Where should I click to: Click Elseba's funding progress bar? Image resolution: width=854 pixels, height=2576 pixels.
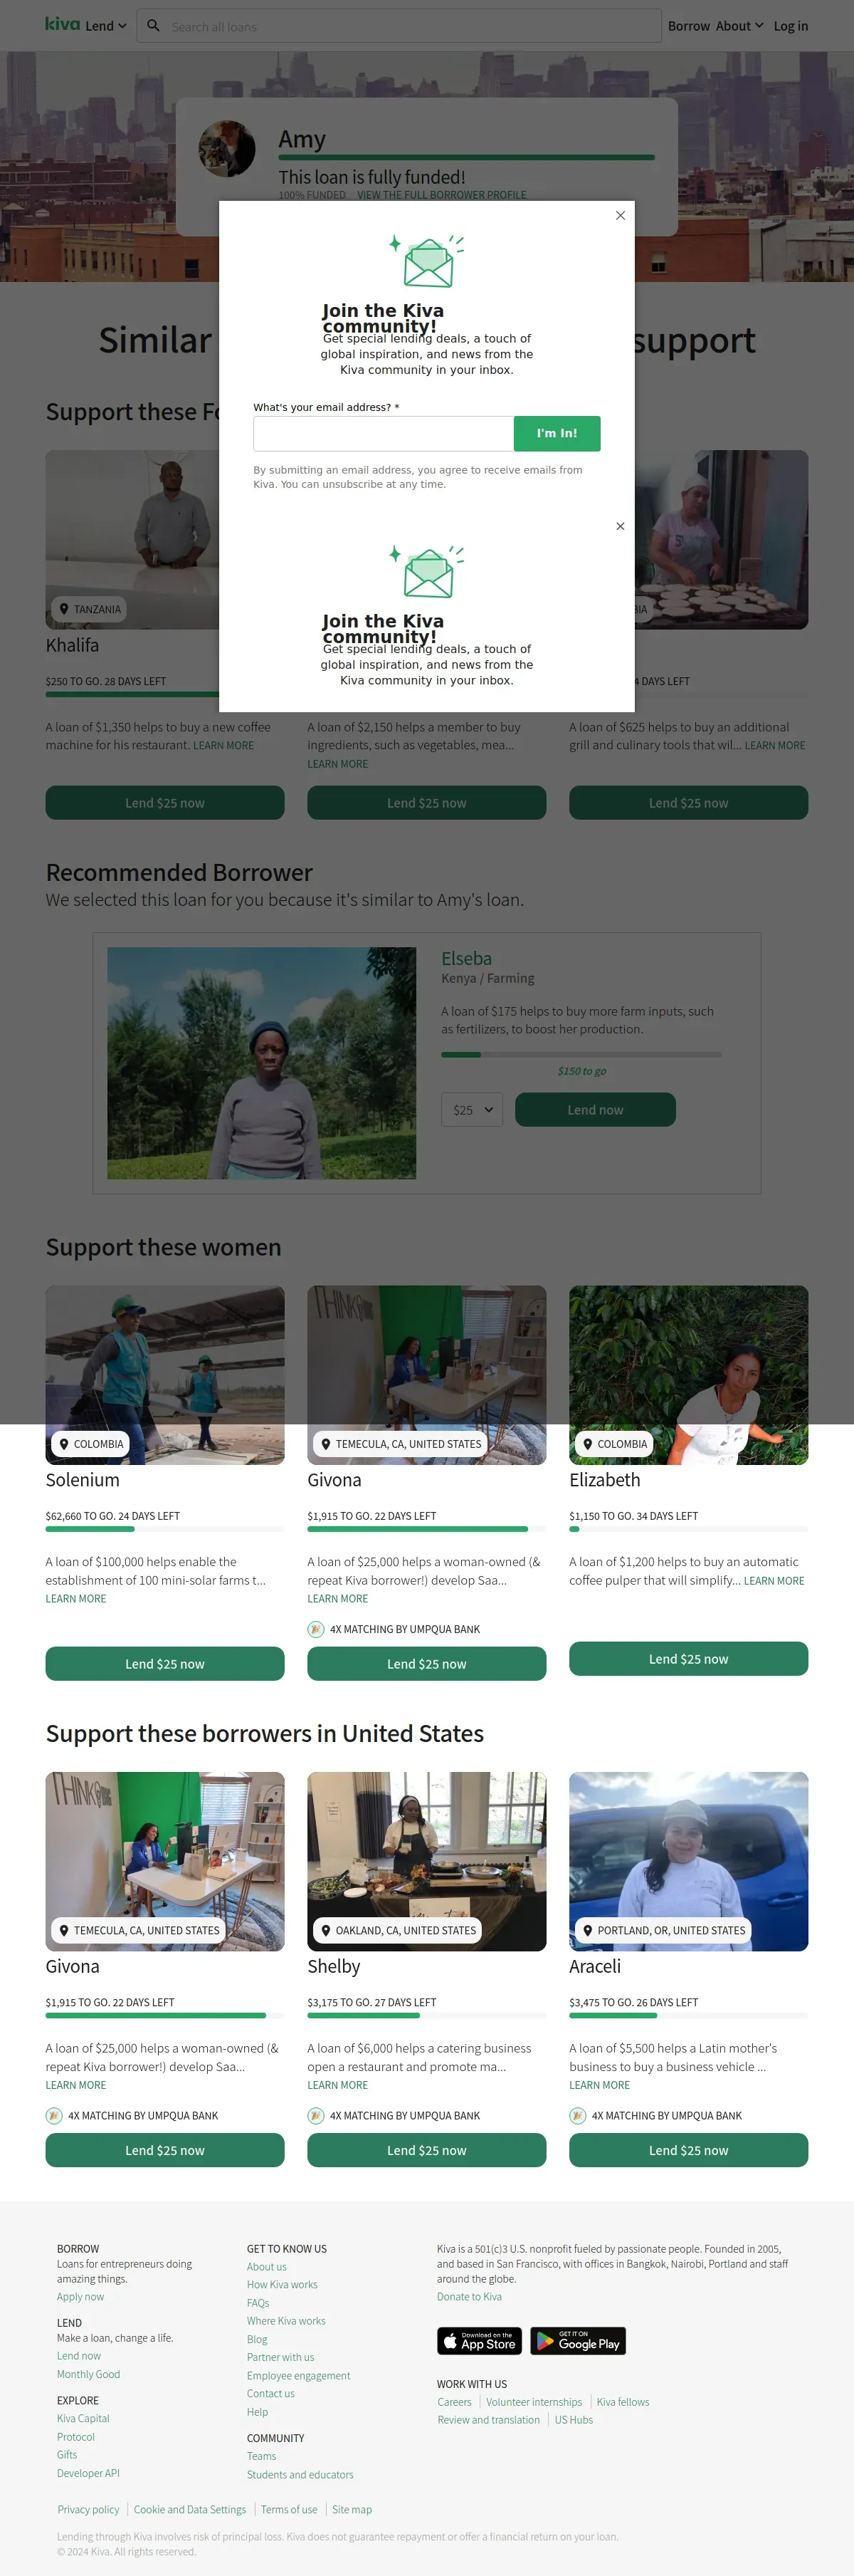(x=581, y=1054)
